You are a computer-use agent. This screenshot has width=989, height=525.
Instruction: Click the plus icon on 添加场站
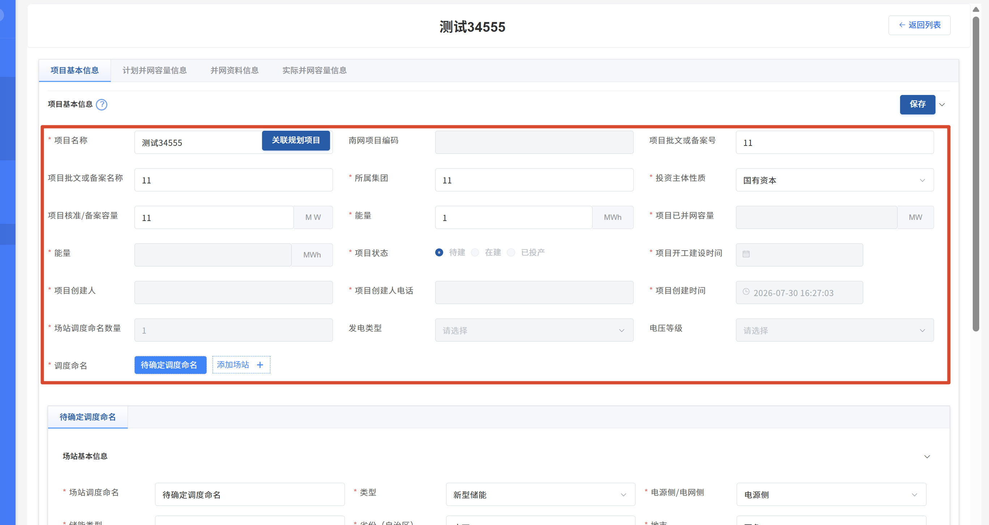260,365
